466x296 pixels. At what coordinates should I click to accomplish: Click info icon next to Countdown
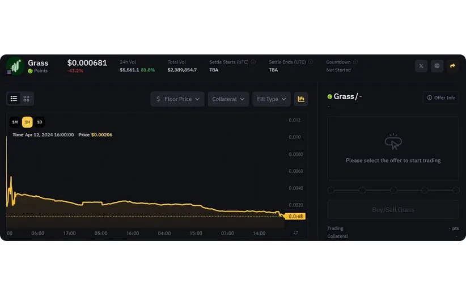[x=355, y=62]
